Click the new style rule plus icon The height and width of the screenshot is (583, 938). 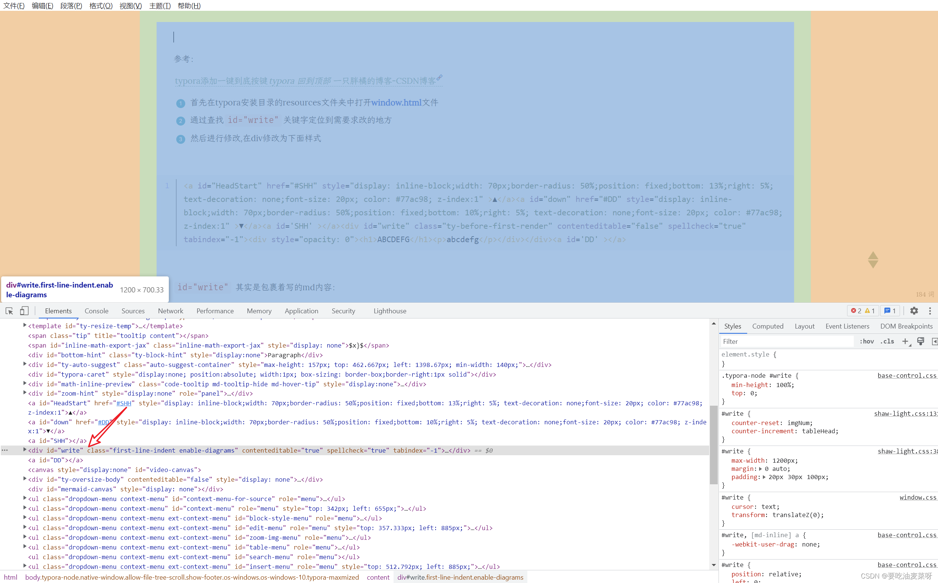905,341
